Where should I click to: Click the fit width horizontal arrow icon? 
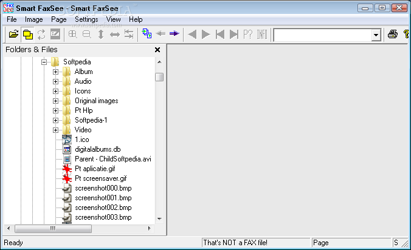tap(115, 34)
